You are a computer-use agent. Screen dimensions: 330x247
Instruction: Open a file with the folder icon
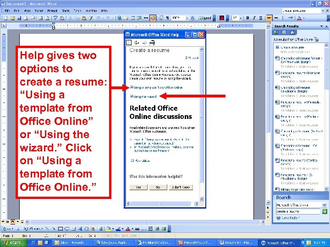coord(12,18)
